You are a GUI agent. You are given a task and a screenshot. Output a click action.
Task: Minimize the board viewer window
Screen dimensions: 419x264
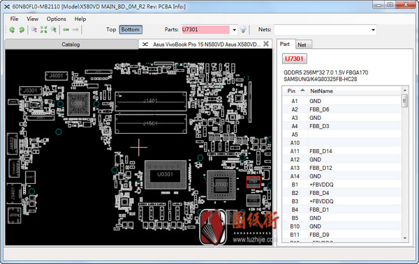pos(378,5)
